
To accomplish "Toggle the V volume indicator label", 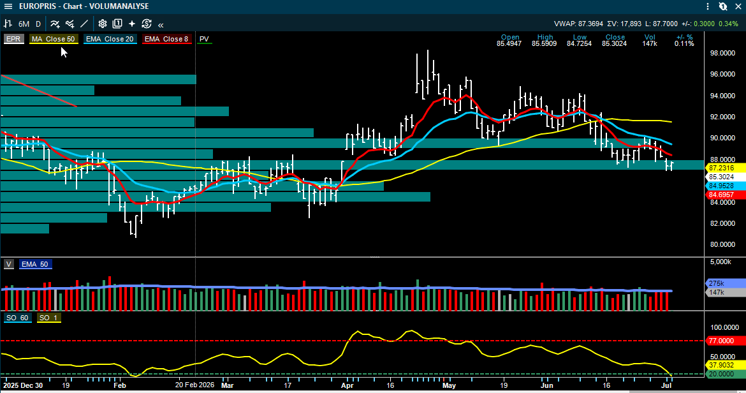I will pos(8,264).
